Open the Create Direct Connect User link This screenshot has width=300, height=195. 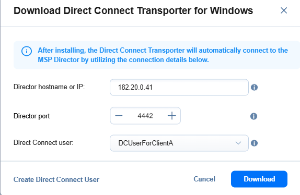[x=56, y=179]
